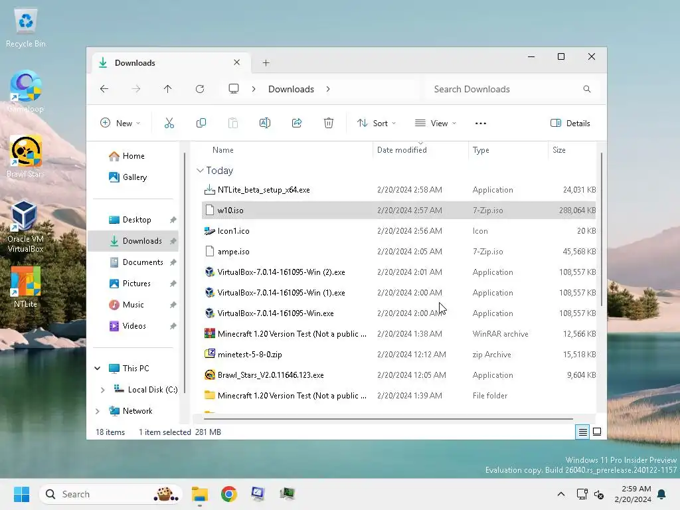This screenshot has height=510, width=680.
Task: Open the New dropdown menu
Action: [x=120, y=123]
